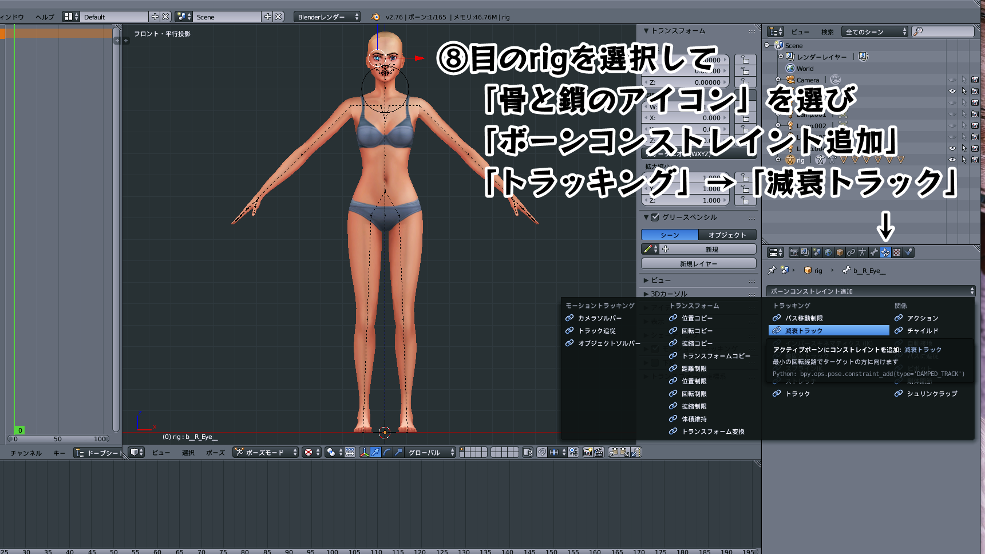Open the Object properties tab (cube icon)
The height and width of the screenshot is (554, 985).
pyautogui.click(x=840, y=252)
